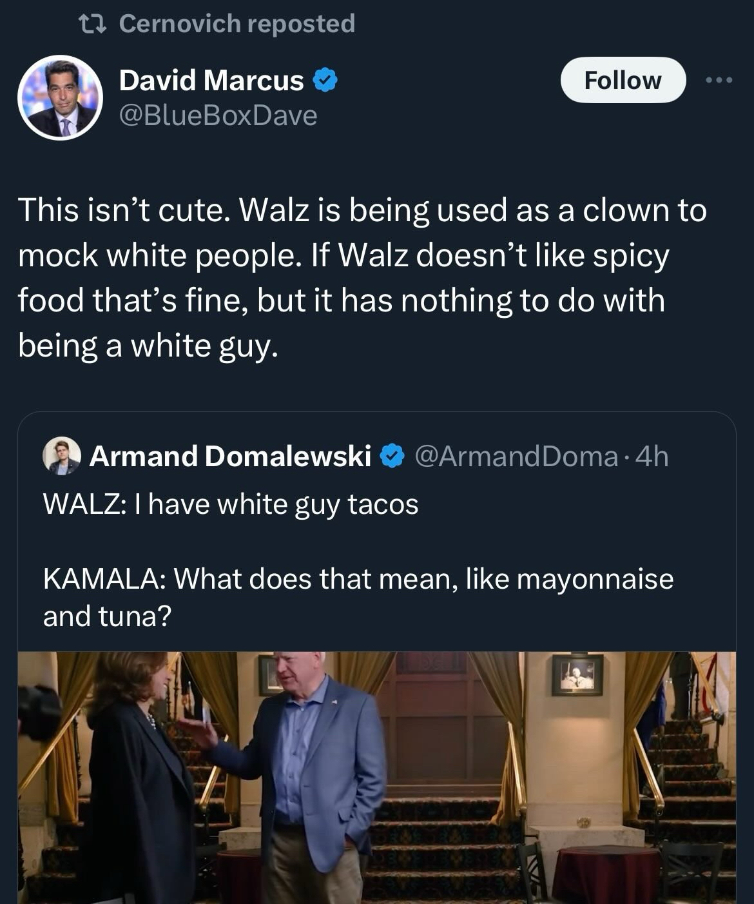Open David Marcus's profile picture
Screen dimensions: 754x904
(61, 97)
